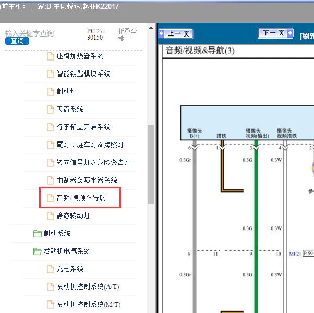Click the sidebar scrollbar up arrow
This screenshot has width=314, height=313.
(151, 28)
